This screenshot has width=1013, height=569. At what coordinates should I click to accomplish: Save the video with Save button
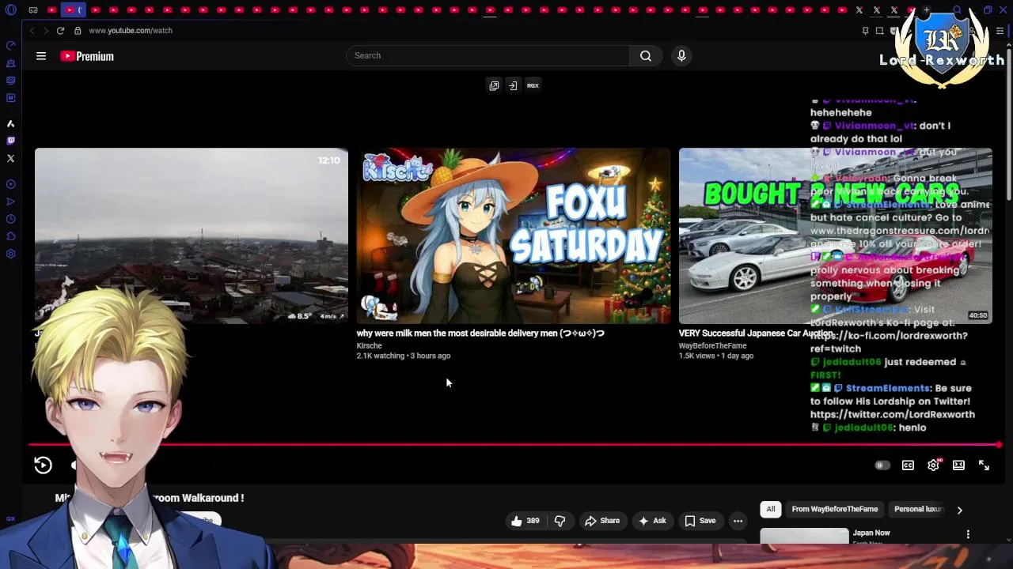(x=700, y=521)
